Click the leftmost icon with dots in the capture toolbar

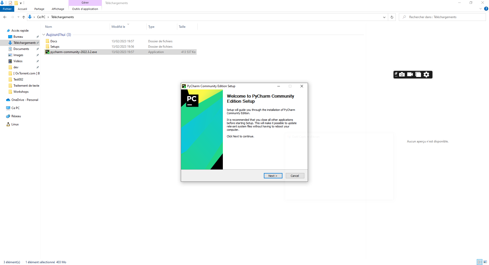tap(396, 74)
